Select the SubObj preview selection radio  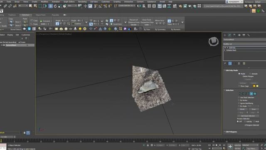pos(245,122)
